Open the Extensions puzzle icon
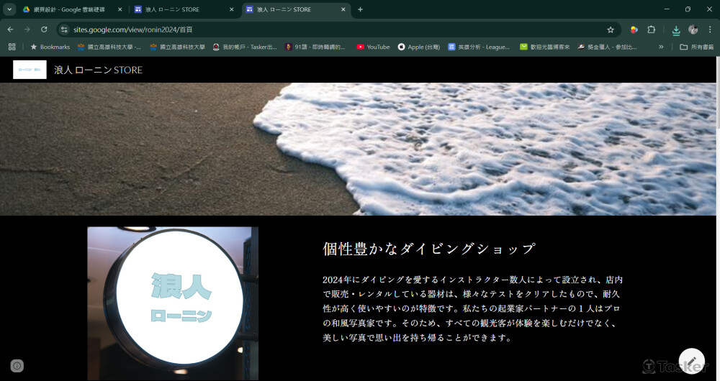 652,29
